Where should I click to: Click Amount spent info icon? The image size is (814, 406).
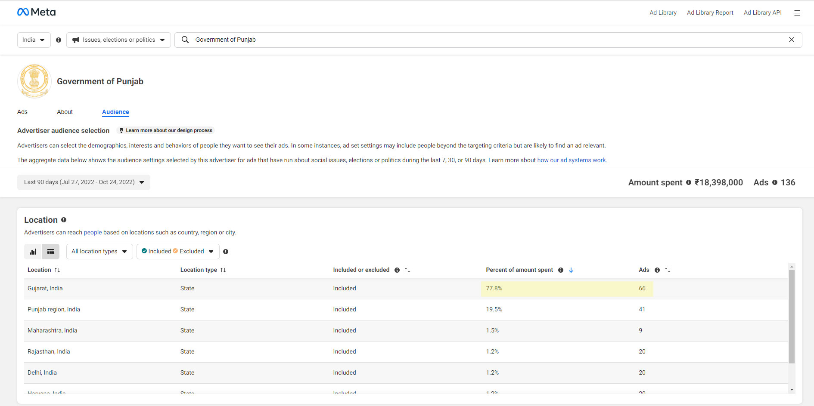(x=688, y=182)
